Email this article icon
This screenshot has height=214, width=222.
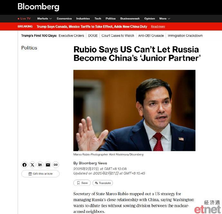pyautogui.click(x=48, y=165)
